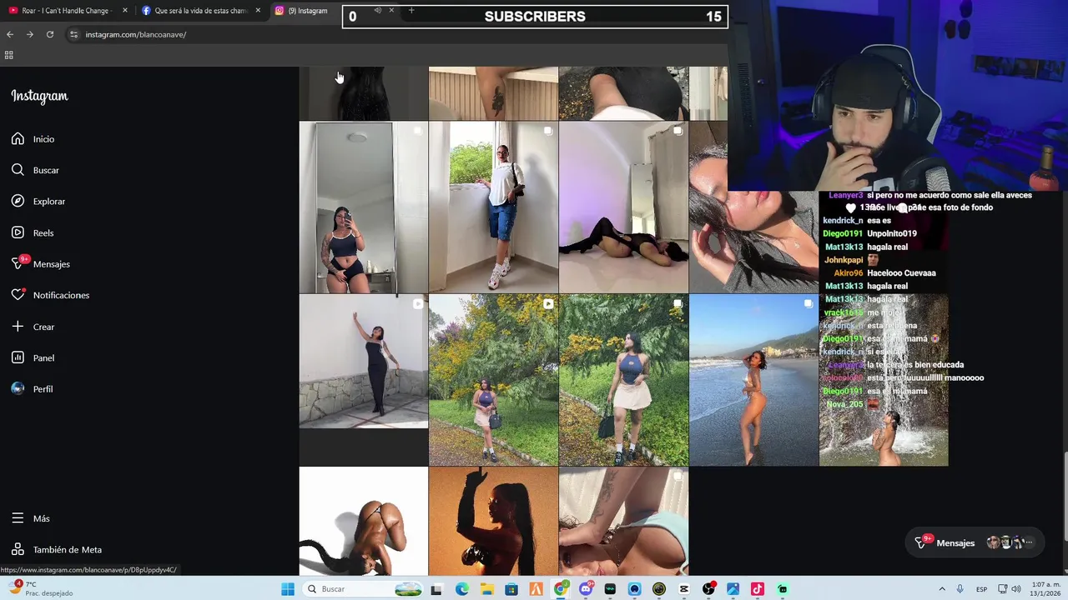The image size is (1068, 600).
Task: Open the Reels icon in the sidebar
Action: (18, 232)
